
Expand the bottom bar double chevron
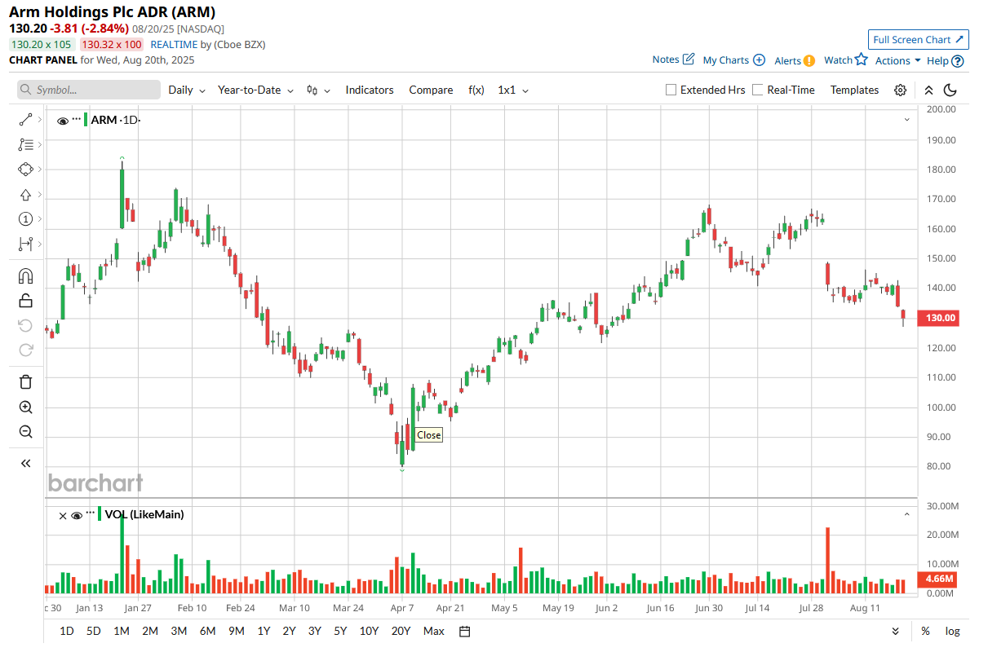[895, 632]
